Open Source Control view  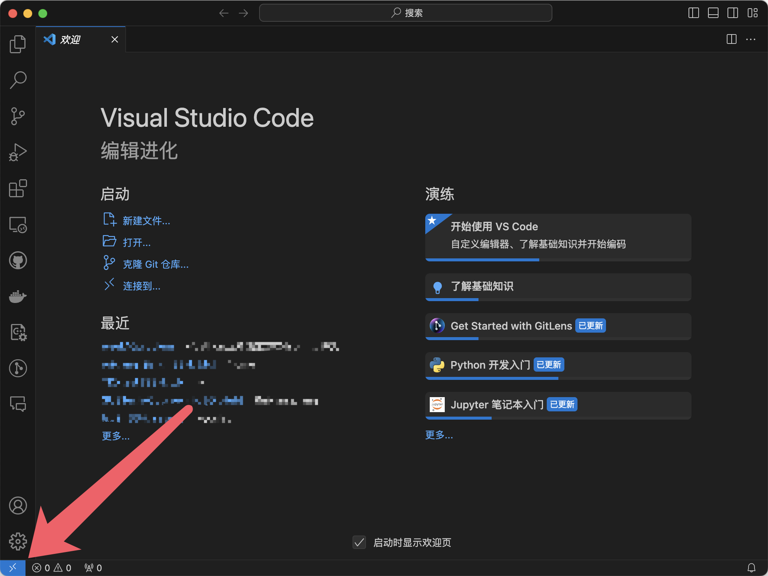[18, 116]
